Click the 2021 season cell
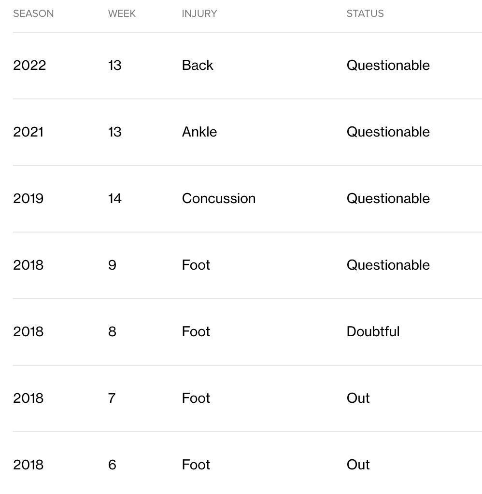482x494 pixels. coord(28,132)
